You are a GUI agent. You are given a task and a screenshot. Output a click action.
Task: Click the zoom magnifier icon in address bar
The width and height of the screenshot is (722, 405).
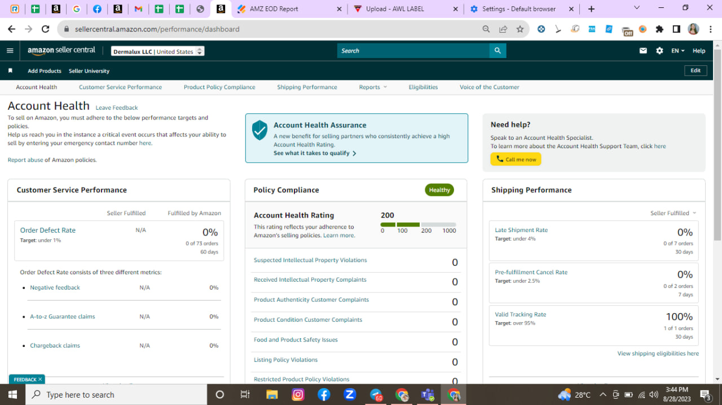click(486, 29)
